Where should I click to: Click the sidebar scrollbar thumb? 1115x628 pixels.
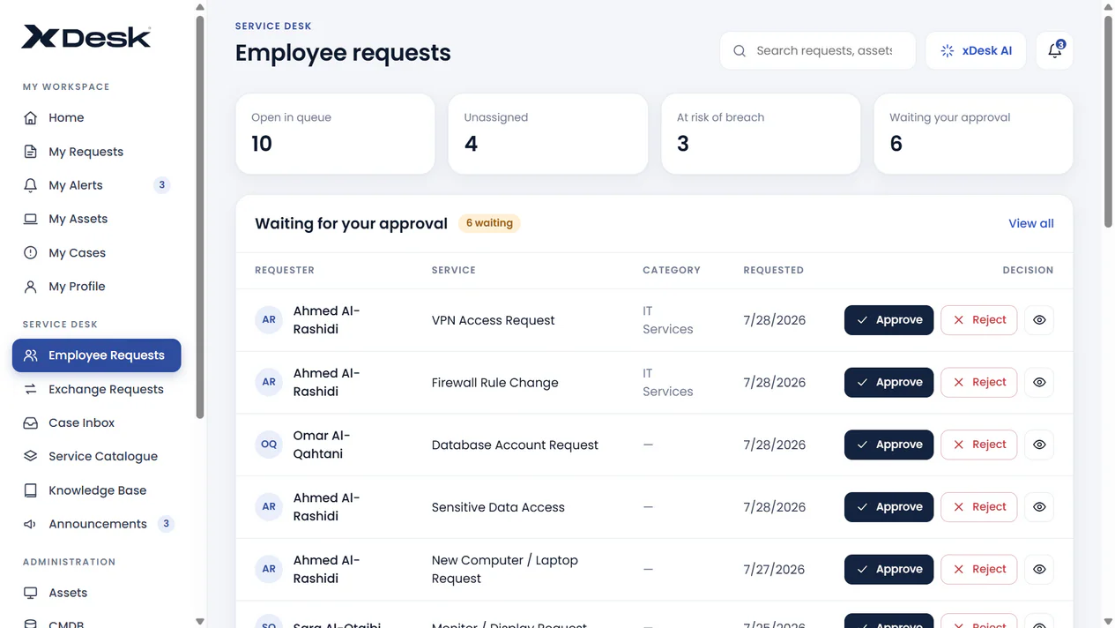[200, 216]
